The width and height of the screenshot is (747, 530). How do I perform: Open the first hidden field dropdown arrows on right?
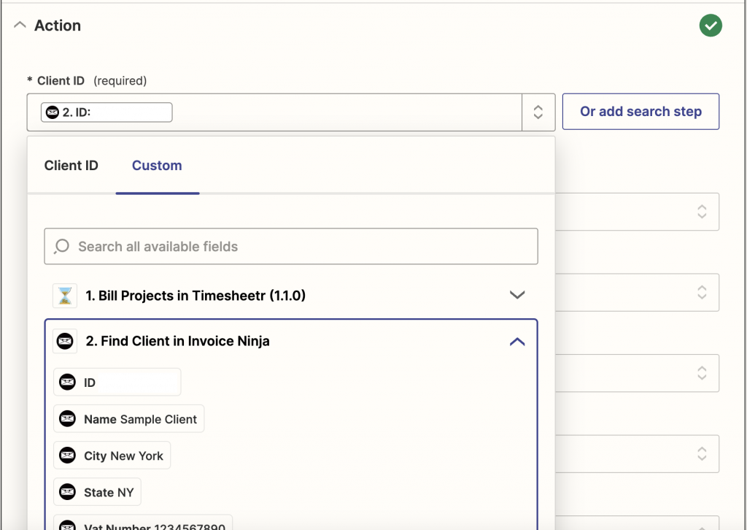point(702,212)
